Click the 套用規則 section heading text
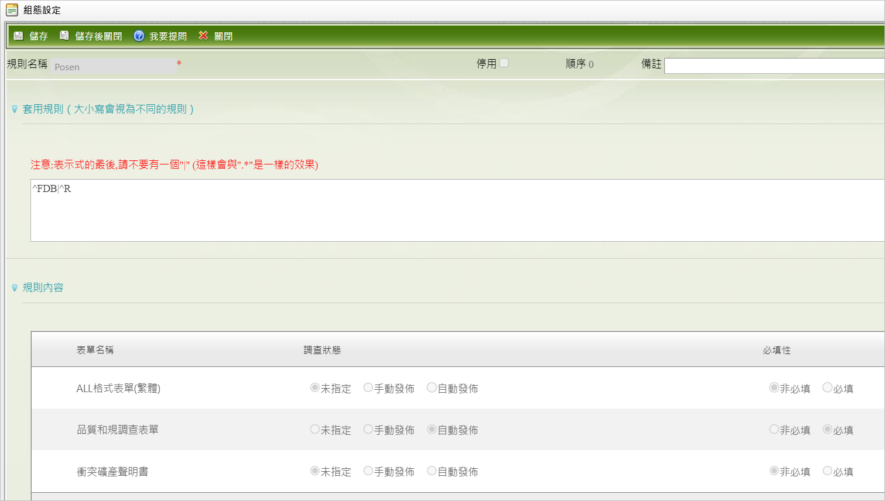 pyautogui.click(x=108, y=109)
